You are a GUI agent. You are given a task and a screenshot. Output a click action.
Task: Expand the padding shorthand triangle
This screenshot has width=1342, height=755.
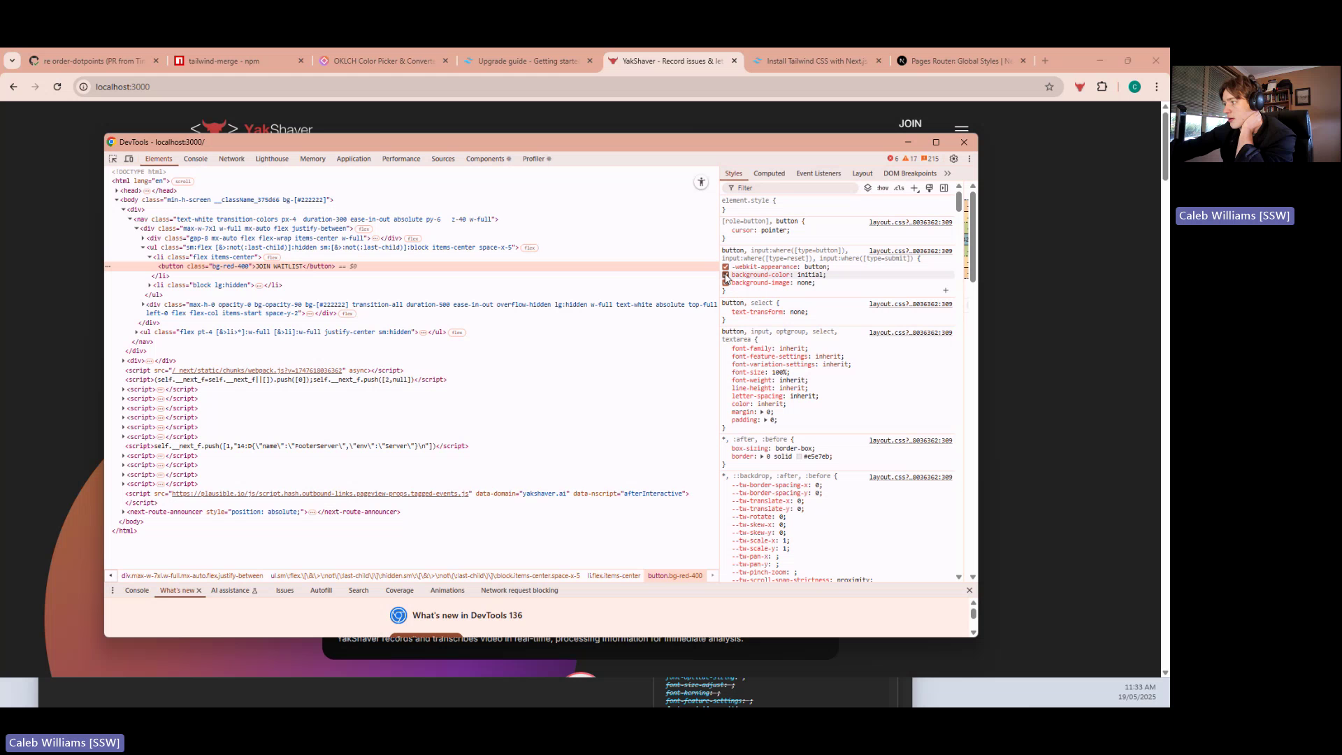click(x=766, y=420)
